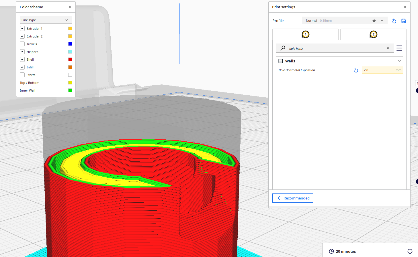Toggle Extruder 2 checkbox
418x257 pixels.
pyautogui.click(x=22, y=36)
